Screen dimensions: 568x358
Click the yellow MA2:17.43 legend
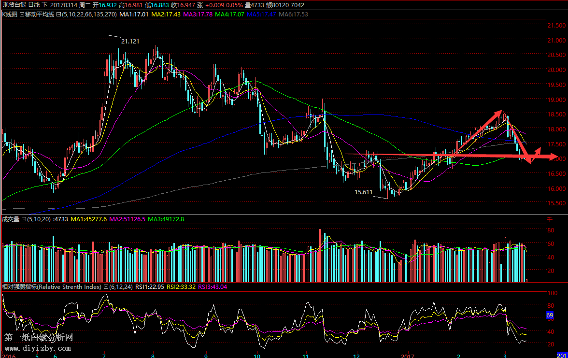click(166, 14)
